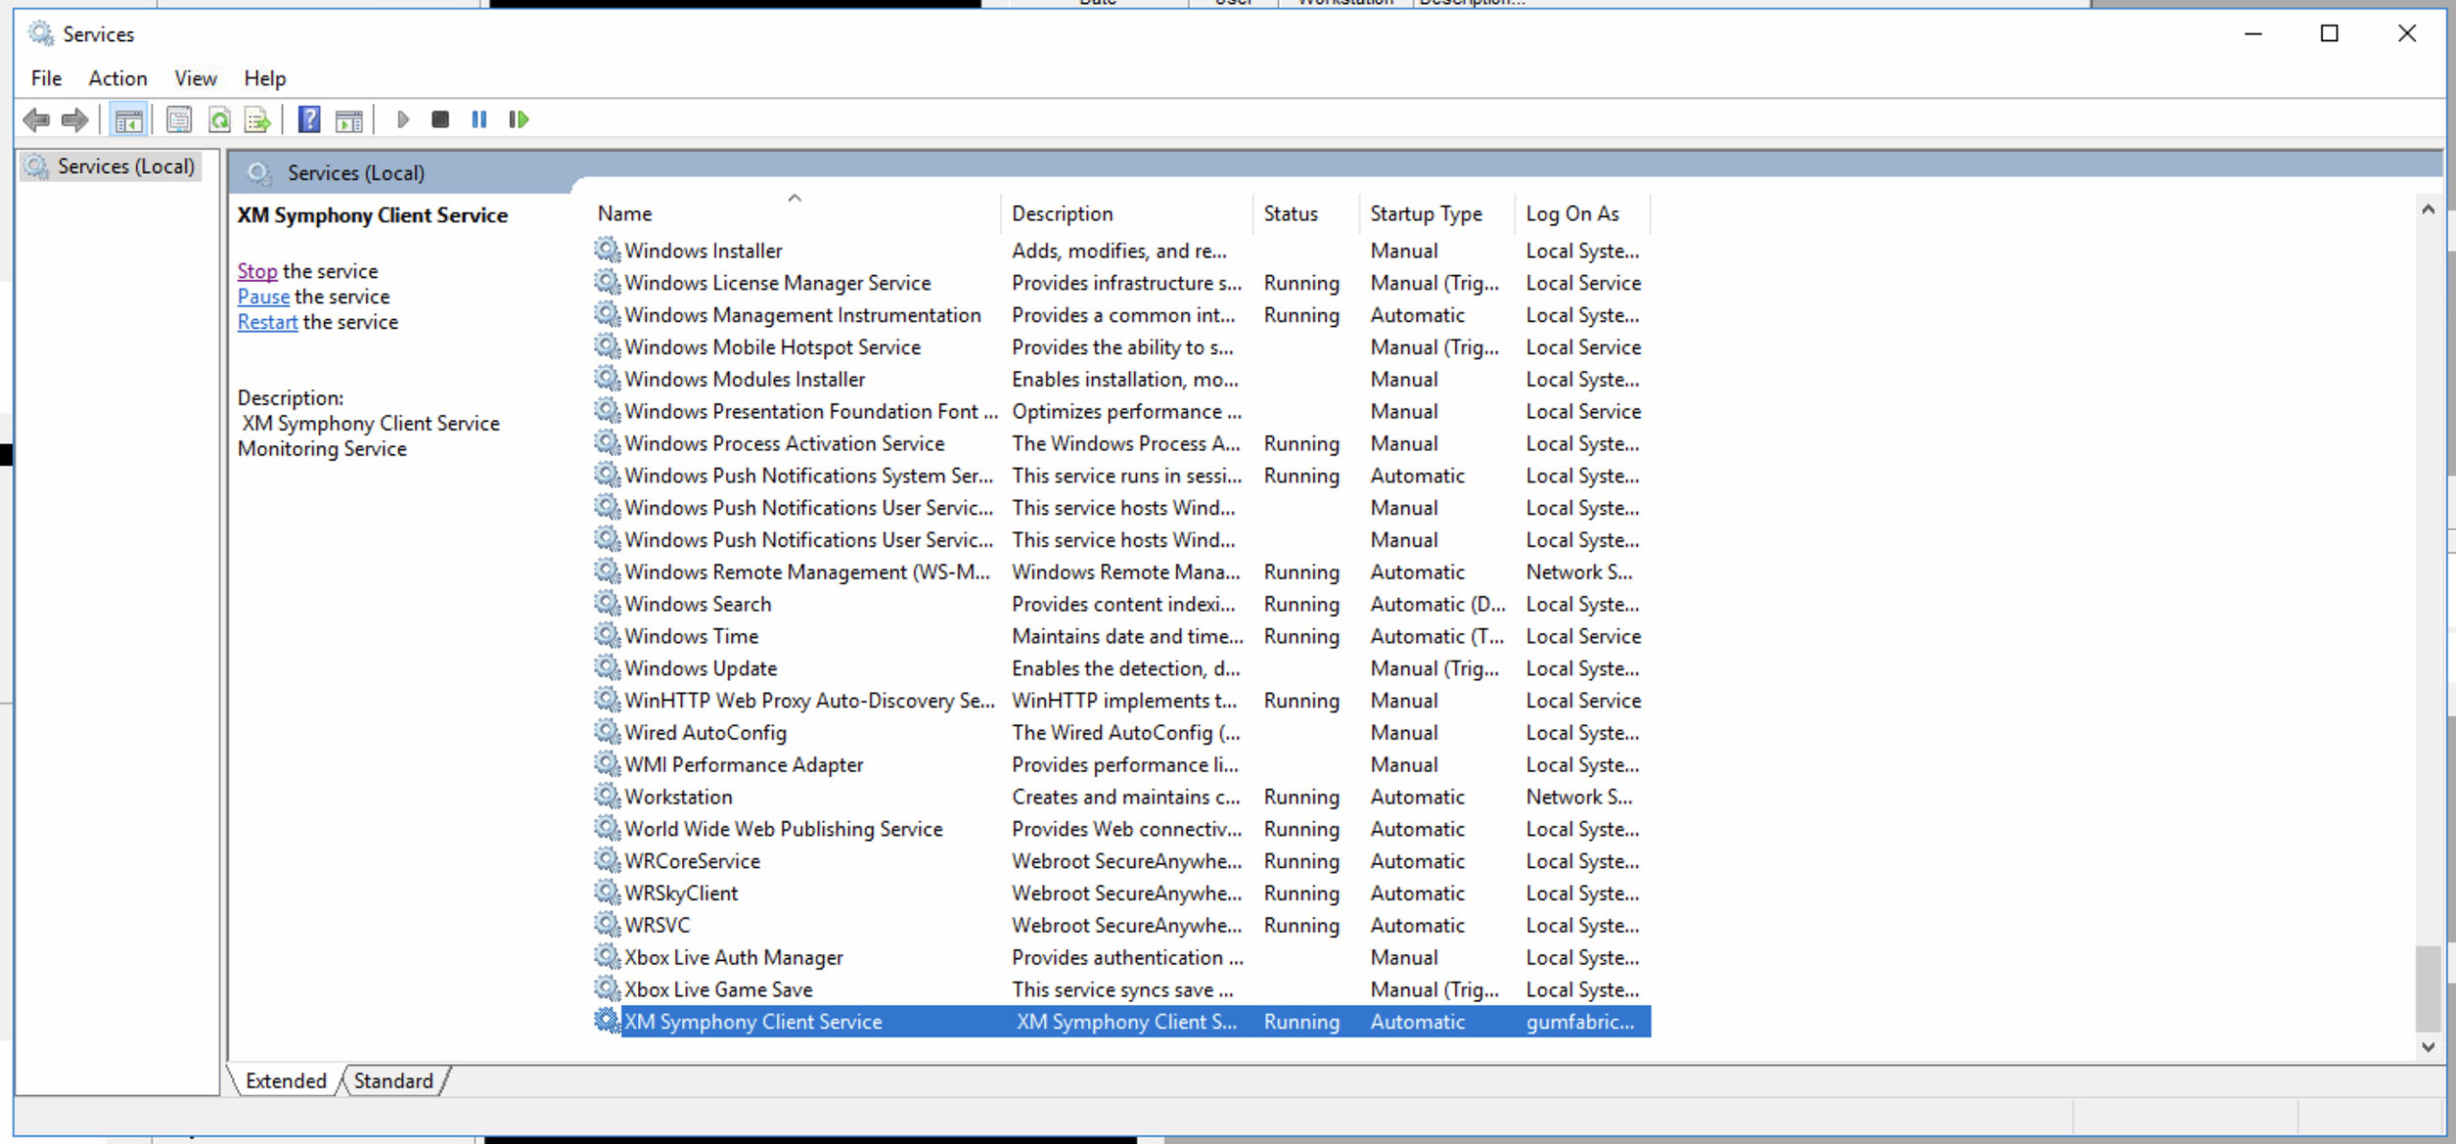
Task: Click the Stop the service link
Action: pos(257,271)
